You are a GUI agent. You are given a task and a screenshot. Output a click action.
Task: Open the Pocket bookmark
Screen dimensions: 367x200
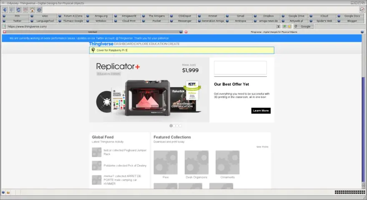pyautogui.click(x=155, y=21)
